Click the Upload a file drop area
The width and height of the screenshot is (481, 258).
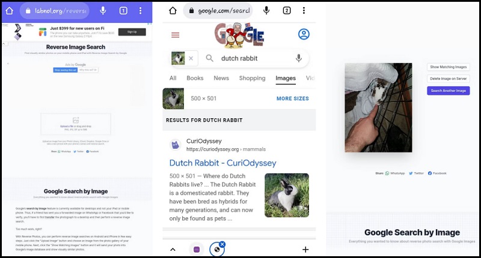coord(76,124)
